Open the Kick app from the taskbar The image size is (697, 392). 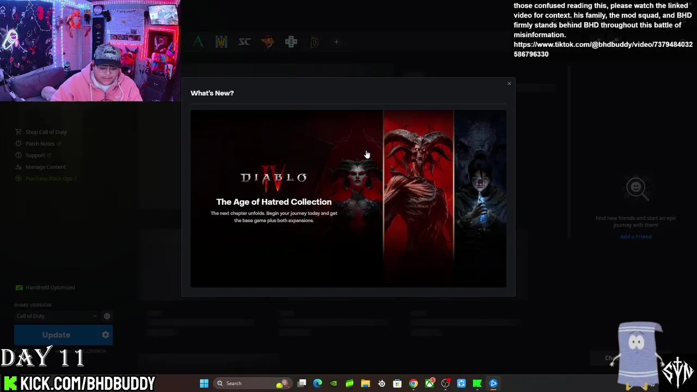click(477, 383)
